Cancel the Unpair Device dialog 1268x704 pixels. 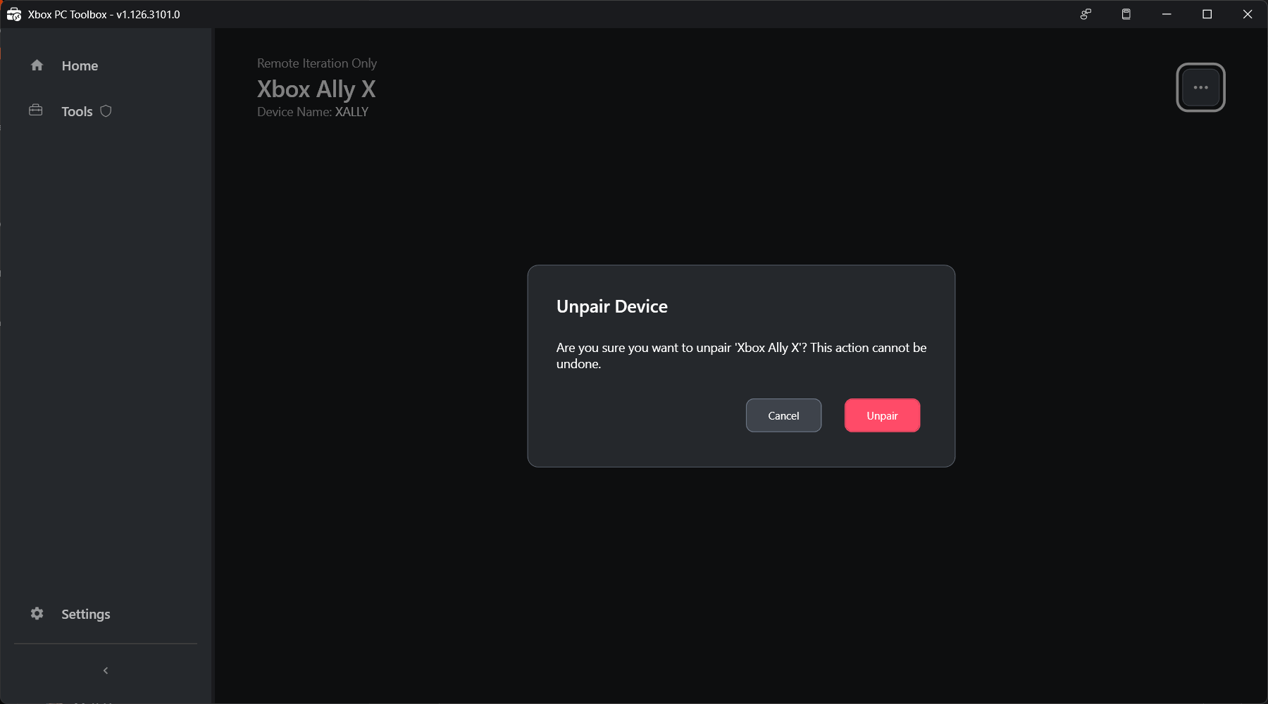click(783, 415)
